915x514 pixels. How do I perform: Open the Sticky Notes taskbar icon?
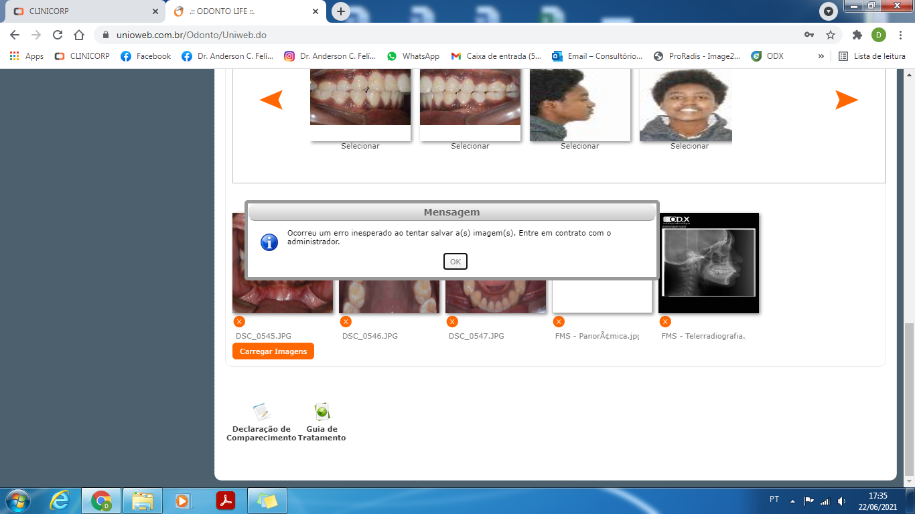coord(267,500)
